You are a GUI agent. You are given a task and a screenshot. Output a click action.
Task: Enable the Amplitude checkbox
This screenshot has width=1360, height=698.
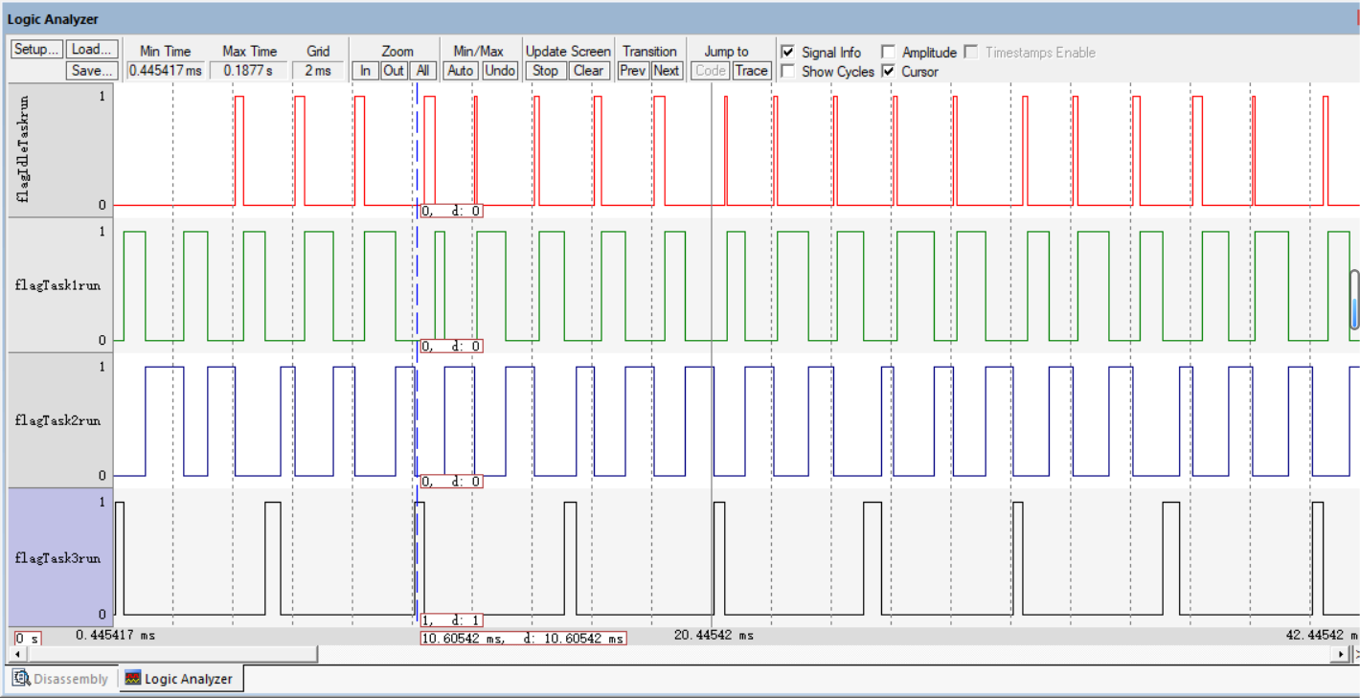[x=888, y=52]
